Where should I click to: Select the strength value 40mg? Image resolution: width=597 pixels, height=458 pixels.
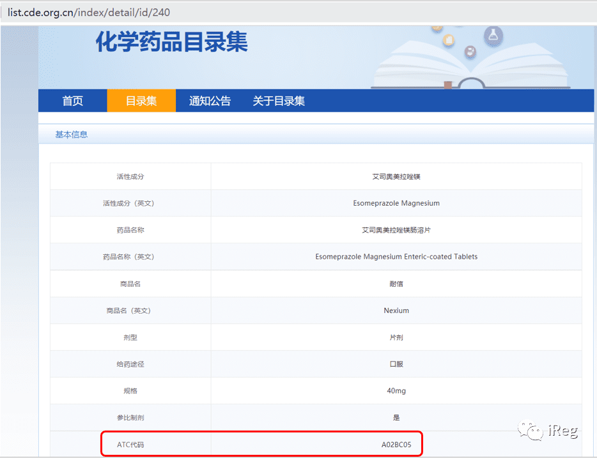[x=396, y=391]
